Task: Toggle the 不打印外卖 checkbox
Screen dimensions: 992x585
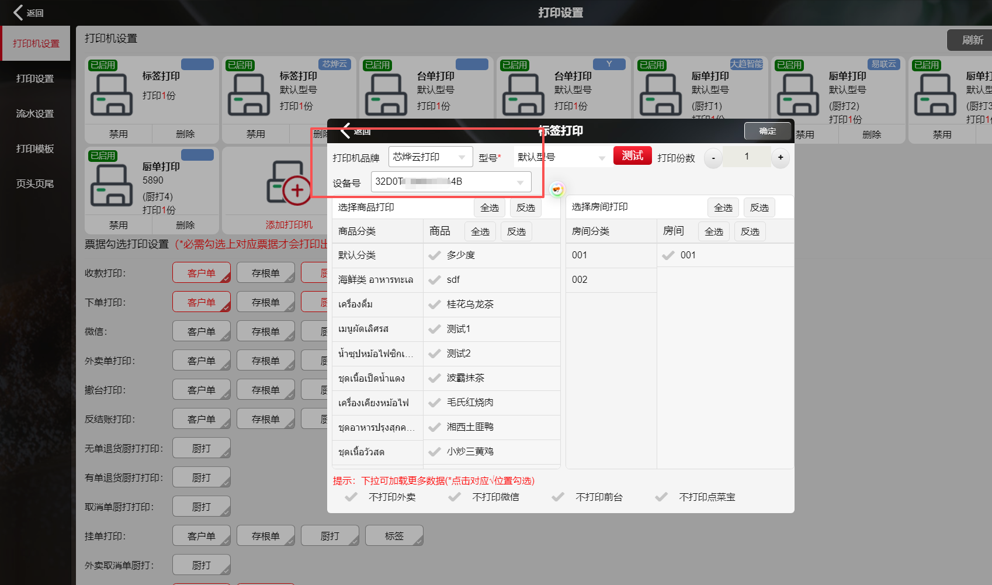Action: pyautogui.click(x=351, y=497)
